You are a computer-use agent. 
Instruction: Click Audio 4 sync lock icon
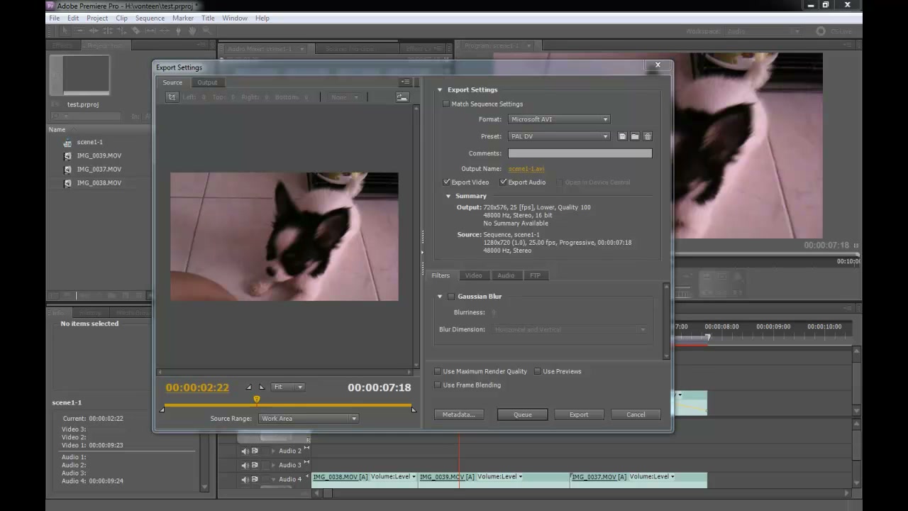(255, 480)
